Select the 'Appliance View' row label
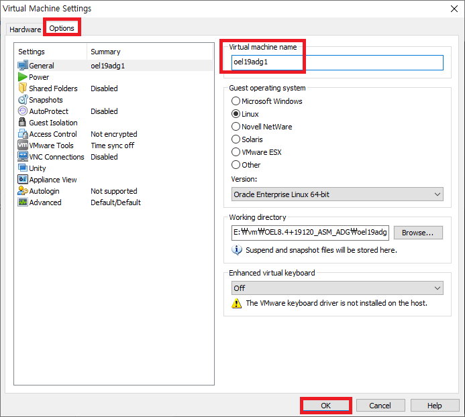Image resolution: width=465 pixels, height=417 pixels. pos(53,180)
